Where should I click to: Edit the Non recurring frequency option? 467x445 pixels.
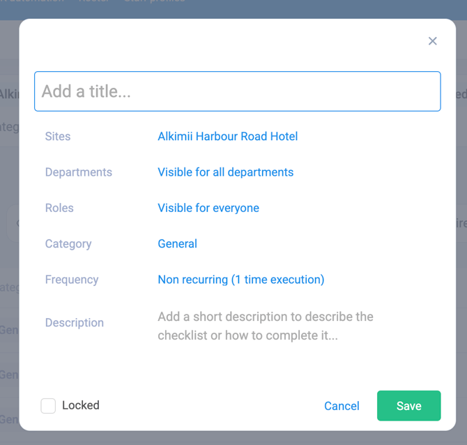241,280
